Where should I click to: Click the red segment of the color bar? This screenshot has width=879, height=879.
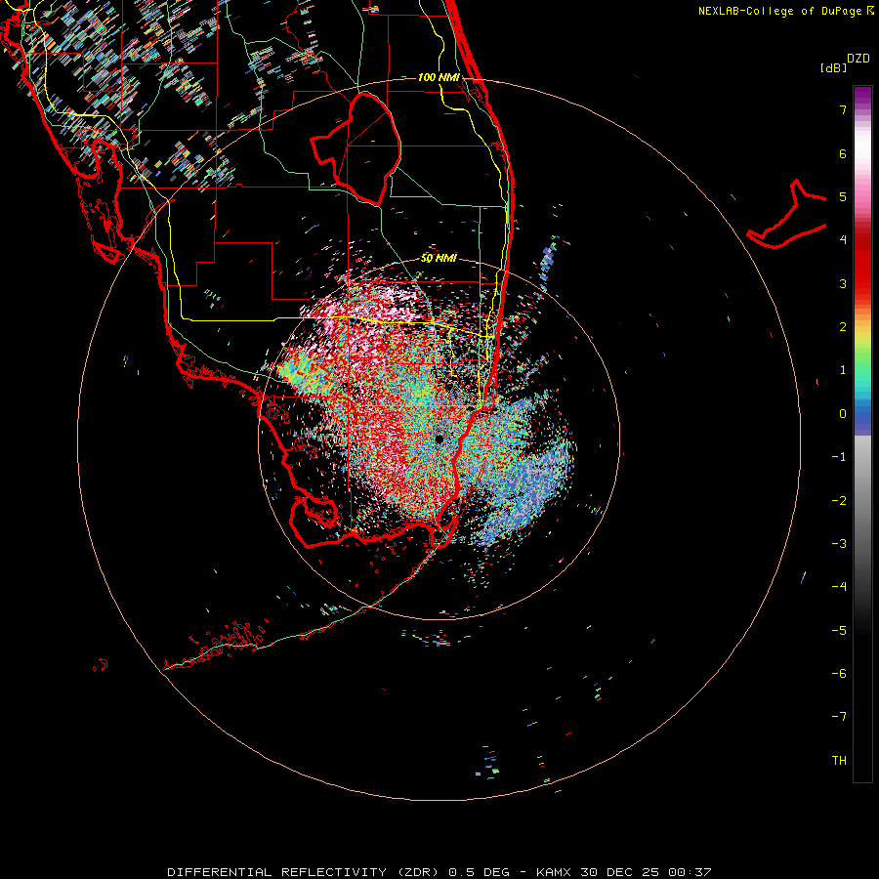click(862, 270)
